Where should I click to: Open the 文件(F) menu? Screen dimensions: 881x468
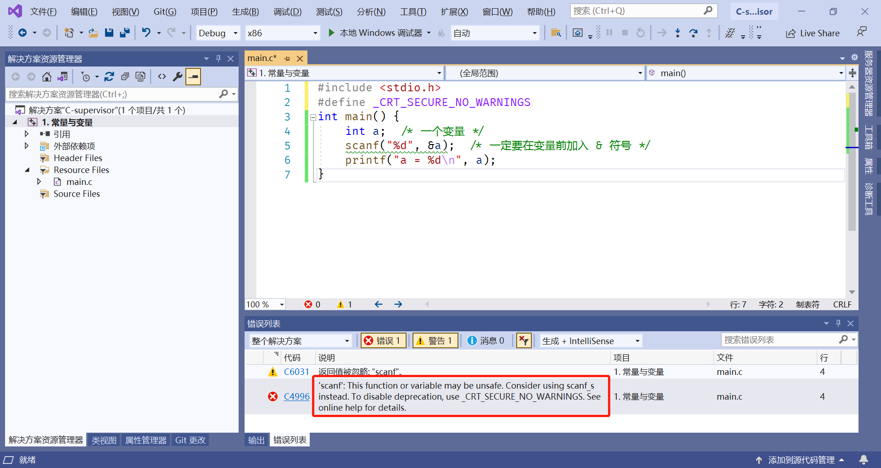(44, 11)
